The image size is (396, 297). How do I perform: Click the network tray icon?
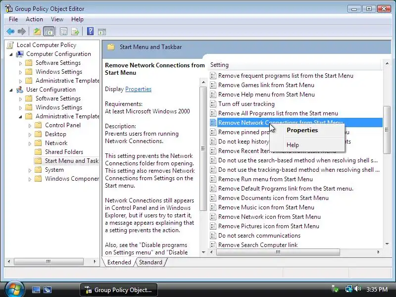(349, 289)
